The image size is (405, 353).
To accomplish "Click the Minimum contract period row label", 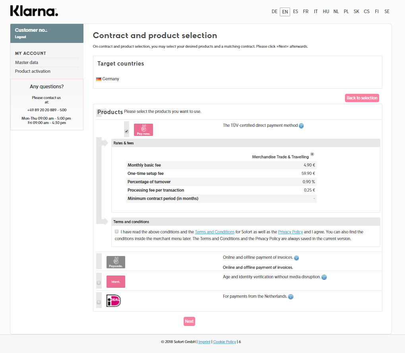I will [163, 198].
